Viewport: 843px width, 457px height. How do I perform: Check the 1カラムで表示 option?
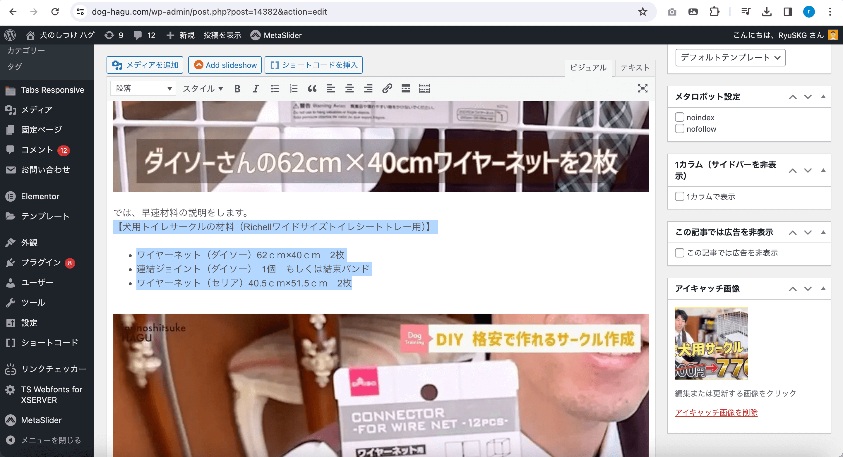[679, 196]
